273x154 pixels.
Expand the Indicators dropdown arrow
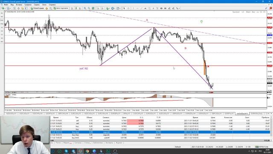click(110, 8)
